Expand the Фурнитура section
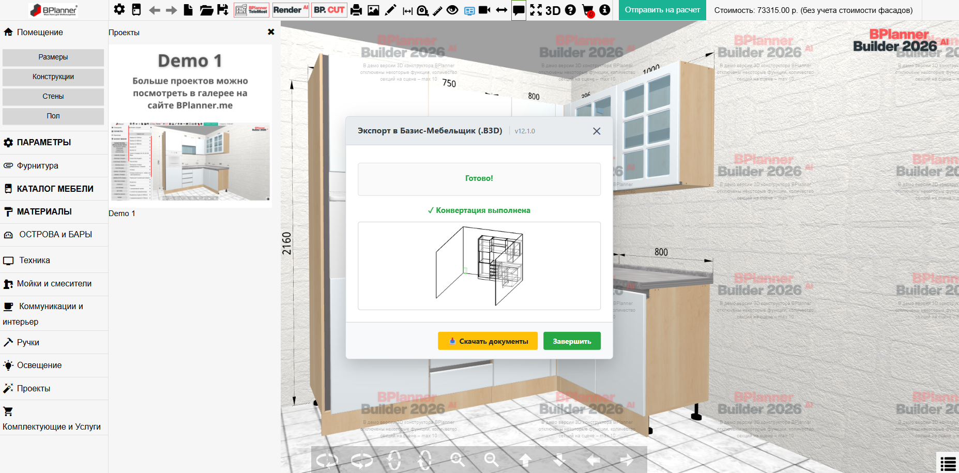This screenshot has width=959, height=473. pyautogui.click(x=54, y=165)
